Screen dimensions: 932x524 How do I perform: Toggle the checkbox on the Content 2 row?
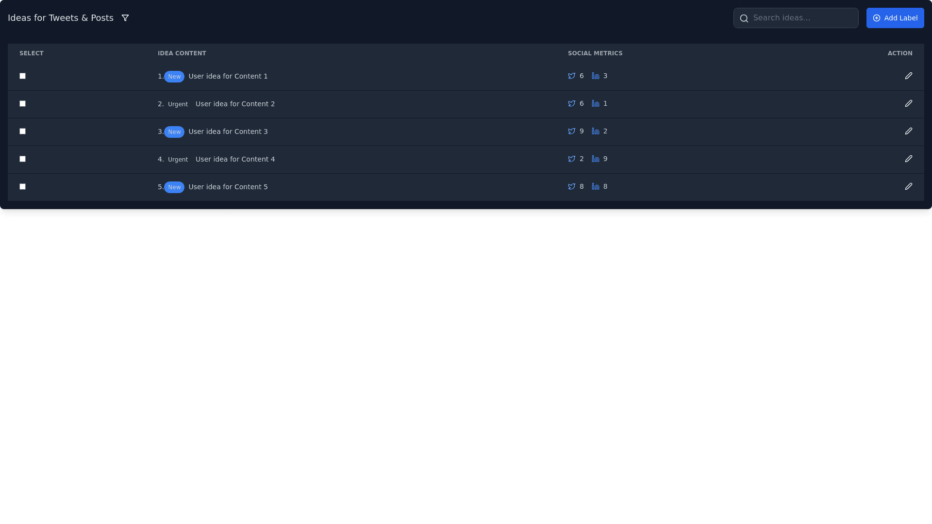[x=22, y=103]
